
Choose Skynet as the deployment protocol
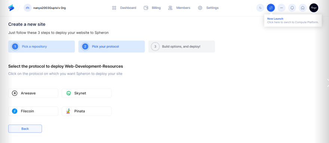coord(87,93)
